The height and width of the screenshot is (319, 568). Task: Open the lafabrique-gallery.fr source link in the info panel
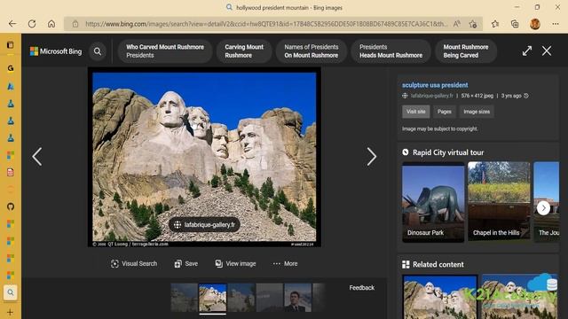pos(432,96)
